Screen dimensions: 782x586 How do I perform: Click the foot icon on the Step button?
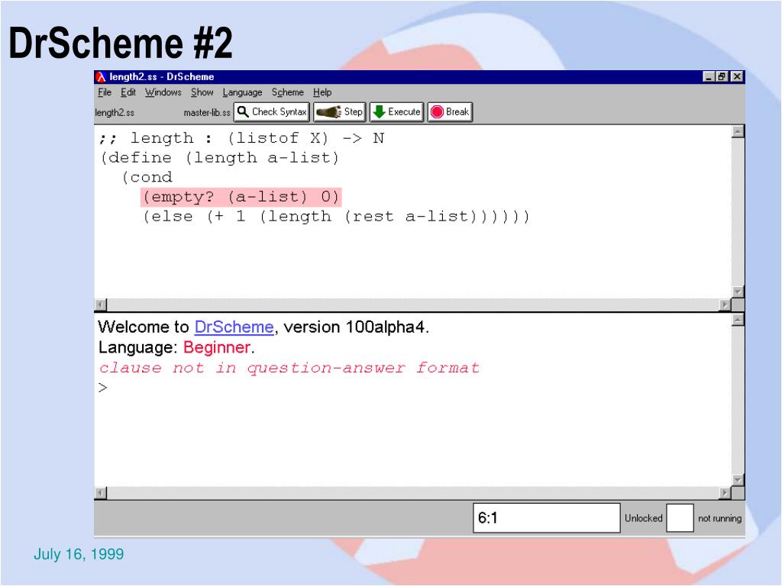328,111
